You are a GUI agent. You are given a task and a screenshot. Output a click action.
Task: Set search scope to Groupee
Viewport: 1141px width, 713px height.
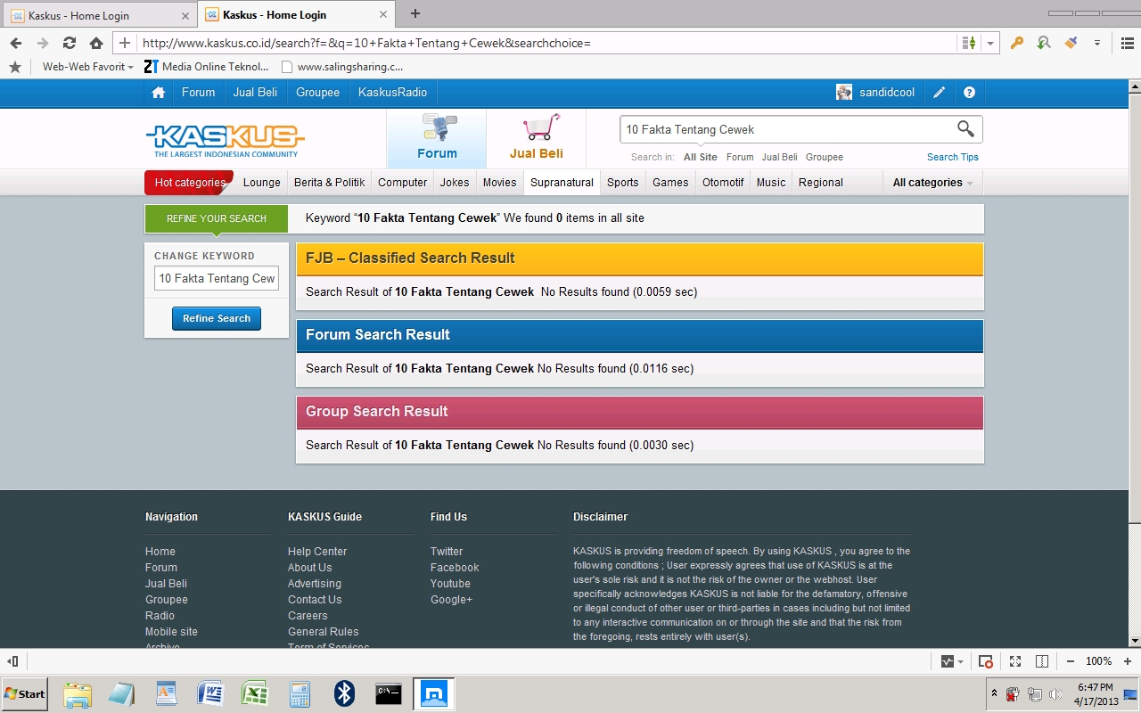825,157
